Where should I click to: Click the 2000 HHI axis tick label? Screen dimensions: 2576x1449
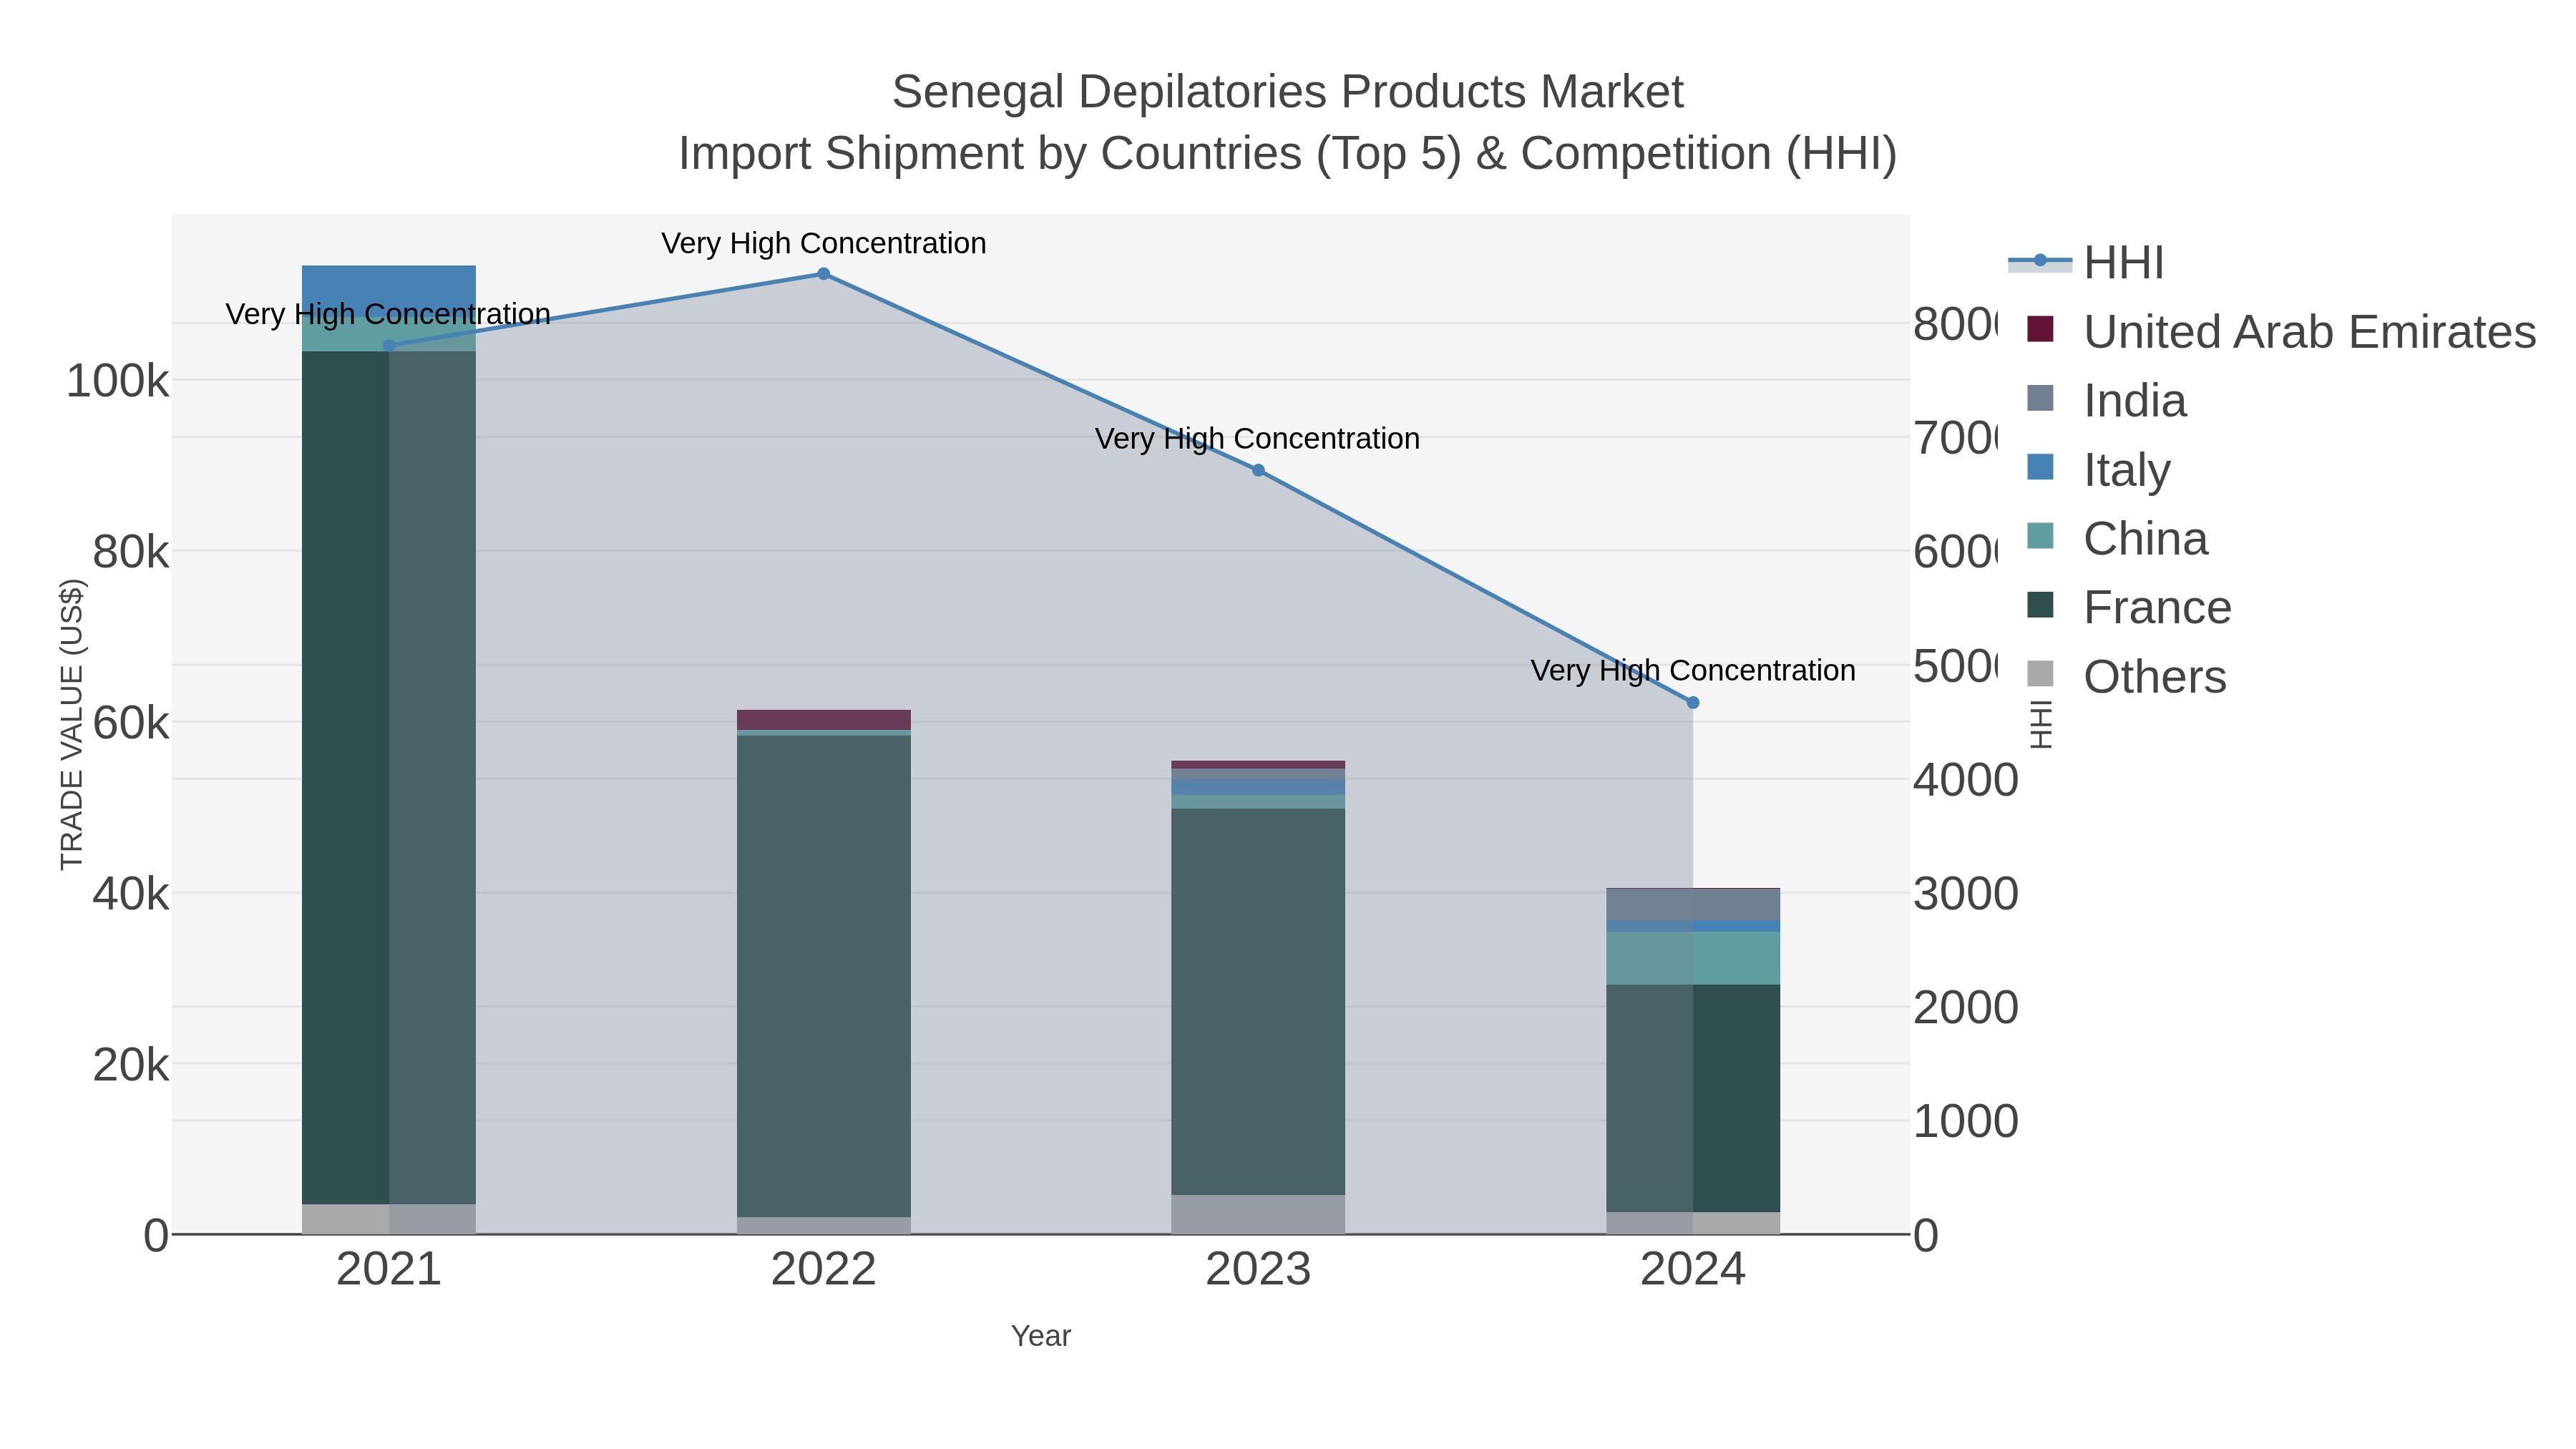pyautogui.click(x=1965, y=1008)
